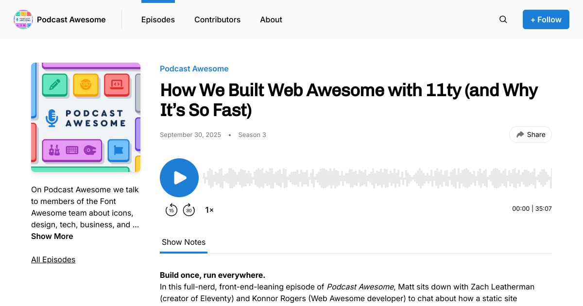Click the Podcast Awesome logo icon
The height and width of the screenshot is (306, 583).
(23, 19)
